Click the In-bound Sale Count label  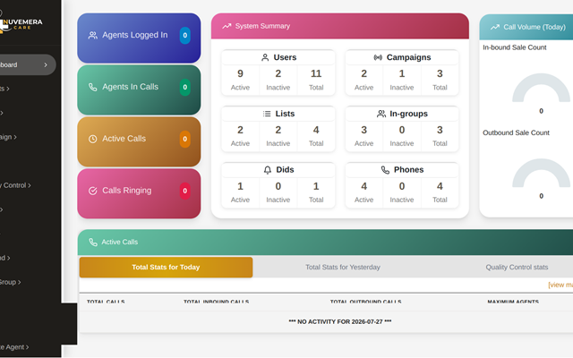point(515,47)
